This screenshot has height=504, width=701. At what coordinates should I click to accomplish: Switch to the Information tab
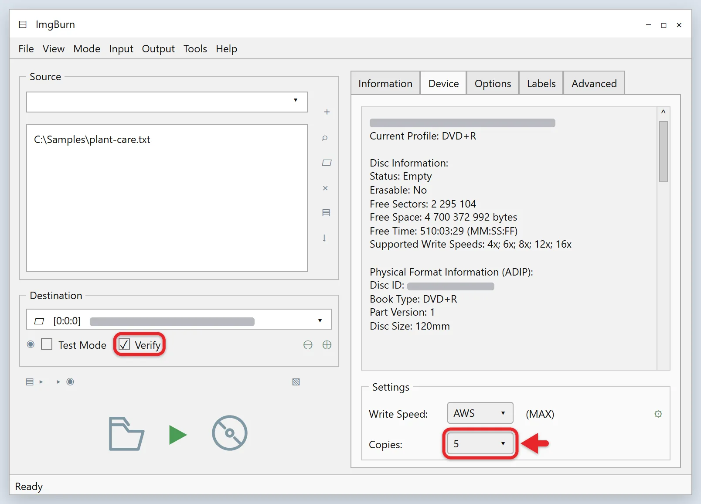click(x=385, y=83)
